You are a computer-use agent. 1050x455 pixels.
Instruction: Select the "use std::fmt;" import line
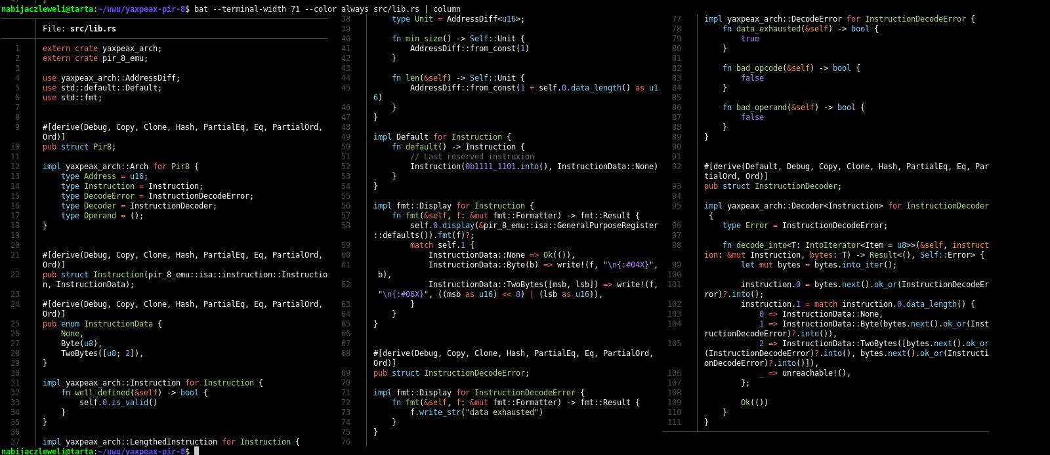(72, 98)
